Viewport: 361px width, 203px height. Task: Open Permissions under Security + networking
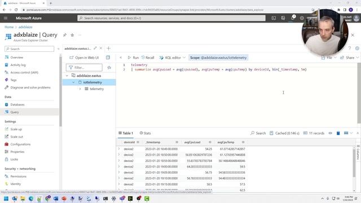[x=18, y=176]
